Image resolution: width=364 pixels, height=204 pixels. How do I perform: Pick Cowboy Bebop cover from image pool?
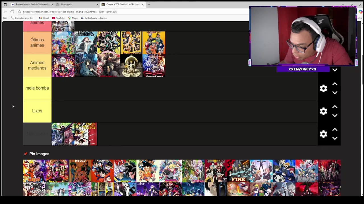pyautogui.click(x=80, y=171)
